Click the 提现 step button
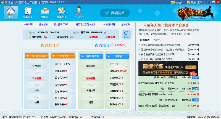The height and width of the screenshot is (119, 221). click(91, 102)
